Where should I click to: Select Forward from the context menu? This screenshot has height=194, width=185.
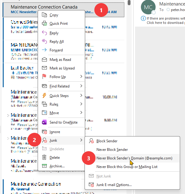coord(62,50)
